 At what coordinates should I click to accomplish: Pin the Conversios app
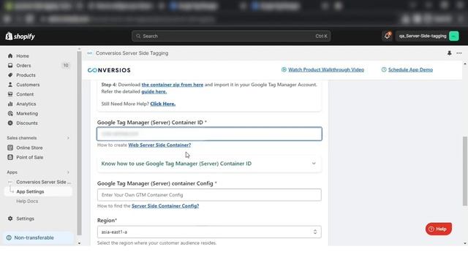click(449, 53)
